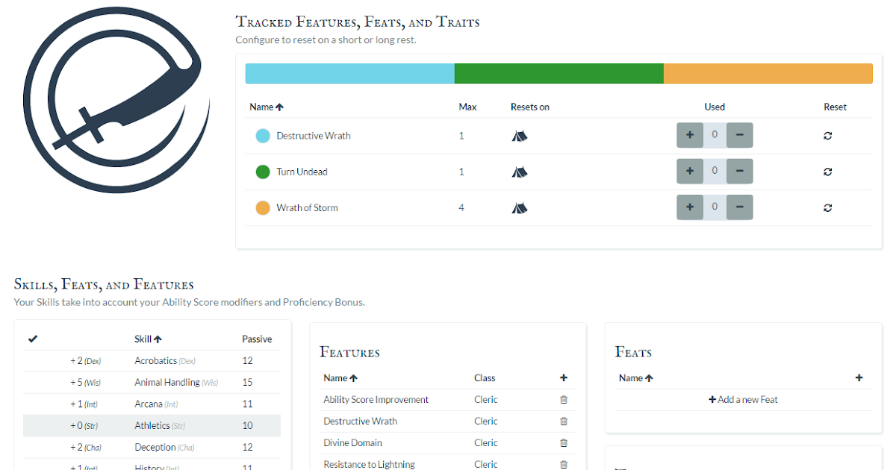The width and height of the screenshot is (896, 470).
Task: Open Ability Score Improvement feature
Action: pyautogui.click(x=376, y=400)
